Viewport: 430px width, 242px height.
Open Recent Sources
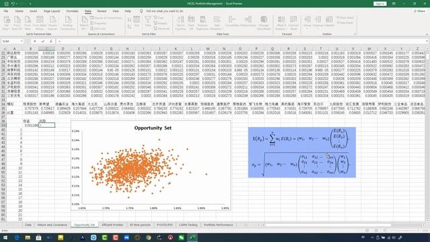52,23
